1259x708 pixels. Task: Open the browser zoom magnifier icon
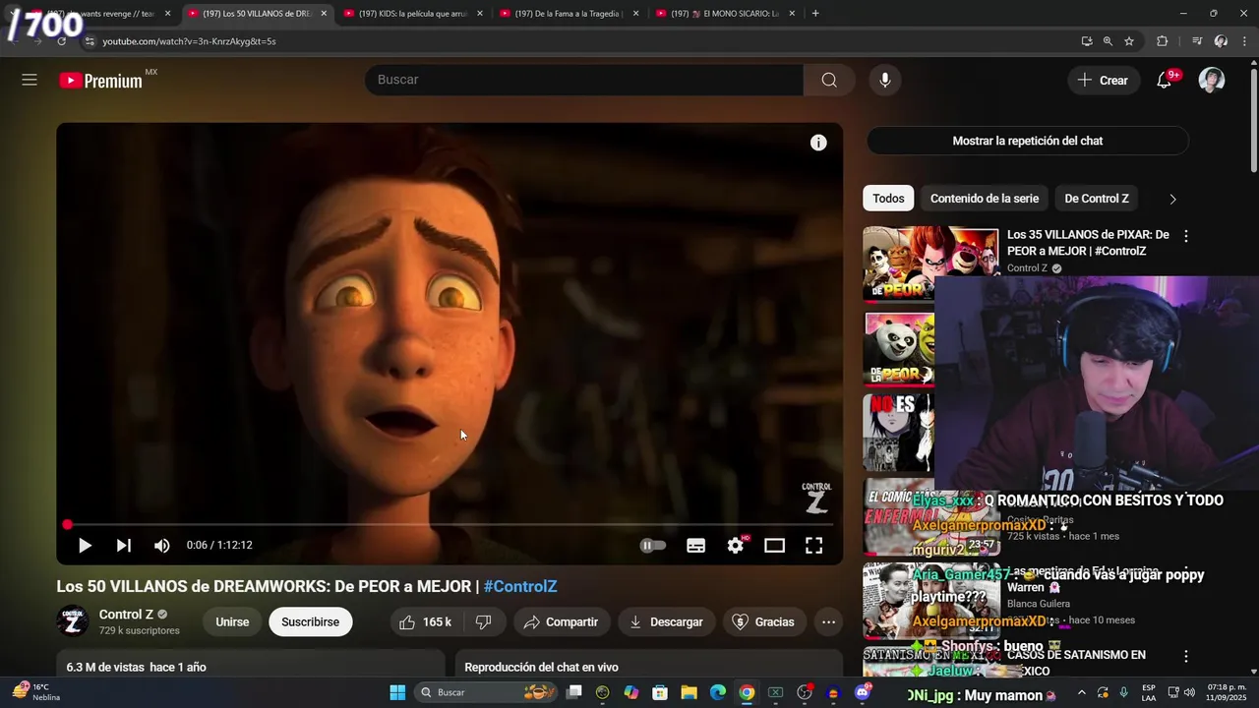[x=1108, y=41]
